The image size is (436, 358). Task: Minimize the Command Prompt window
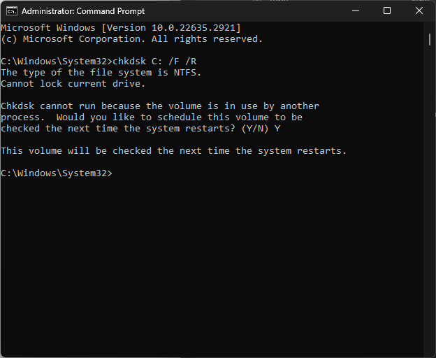[356, 11]
